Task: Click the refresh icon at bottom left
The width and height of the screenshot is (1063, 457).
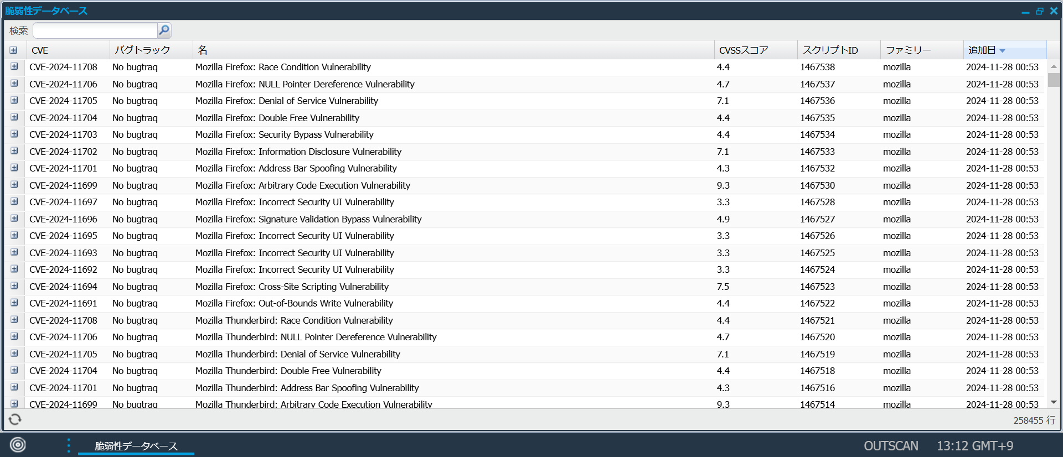Action: (15, 419)
